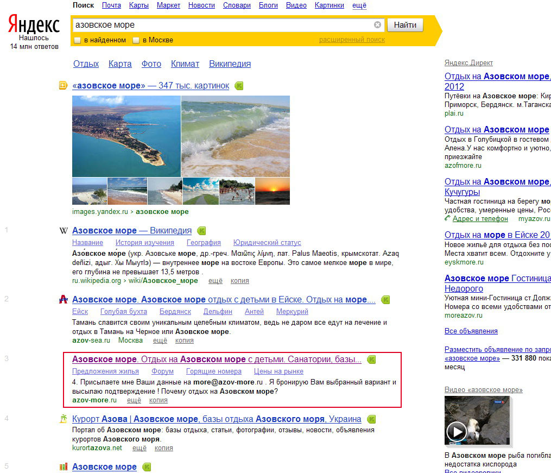The width and height of the screenshot is (551, 473).
Task: Click the Отдых refinement link
Action: click(x=86, y=64)
